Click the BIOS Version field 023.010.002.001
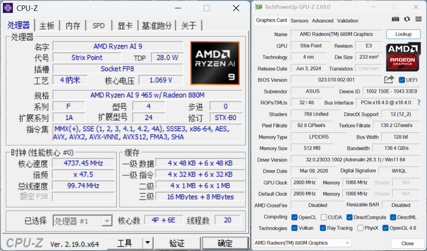This screenshot has width=427, height=251. 336,80
